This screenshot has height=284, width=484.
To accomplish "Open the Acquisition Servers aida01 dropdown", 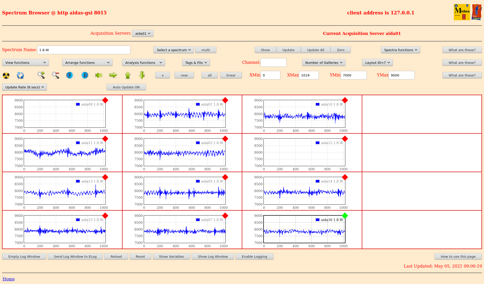I will coord(143,33).
